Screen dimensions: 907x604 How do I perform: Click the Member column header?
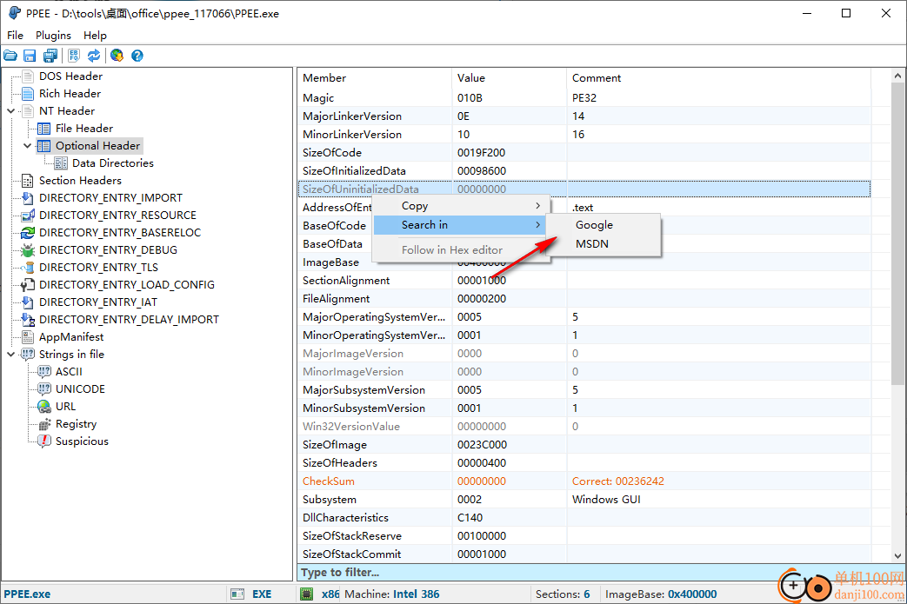[x=374, y=78]
